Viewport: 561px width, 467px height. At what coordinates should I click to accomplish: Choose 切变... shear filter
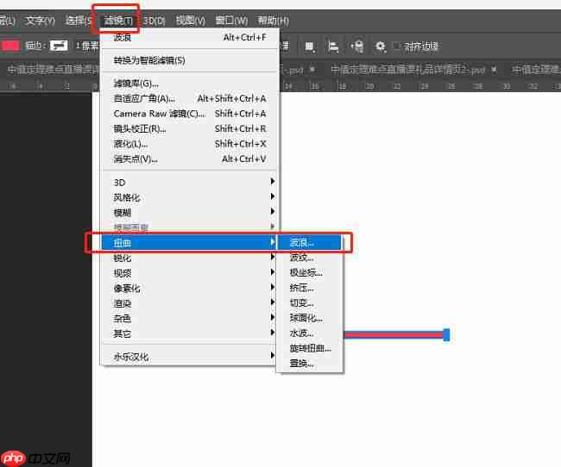click(310, 302)
